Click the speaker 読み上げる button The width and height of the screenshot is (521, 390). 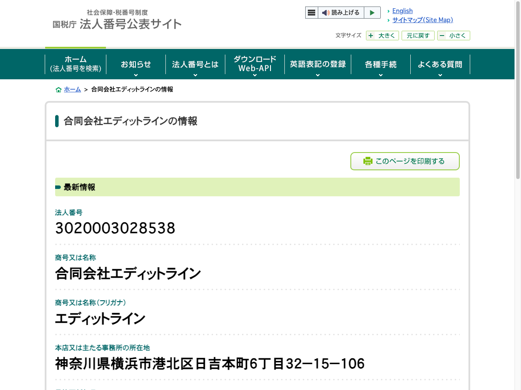341,13
